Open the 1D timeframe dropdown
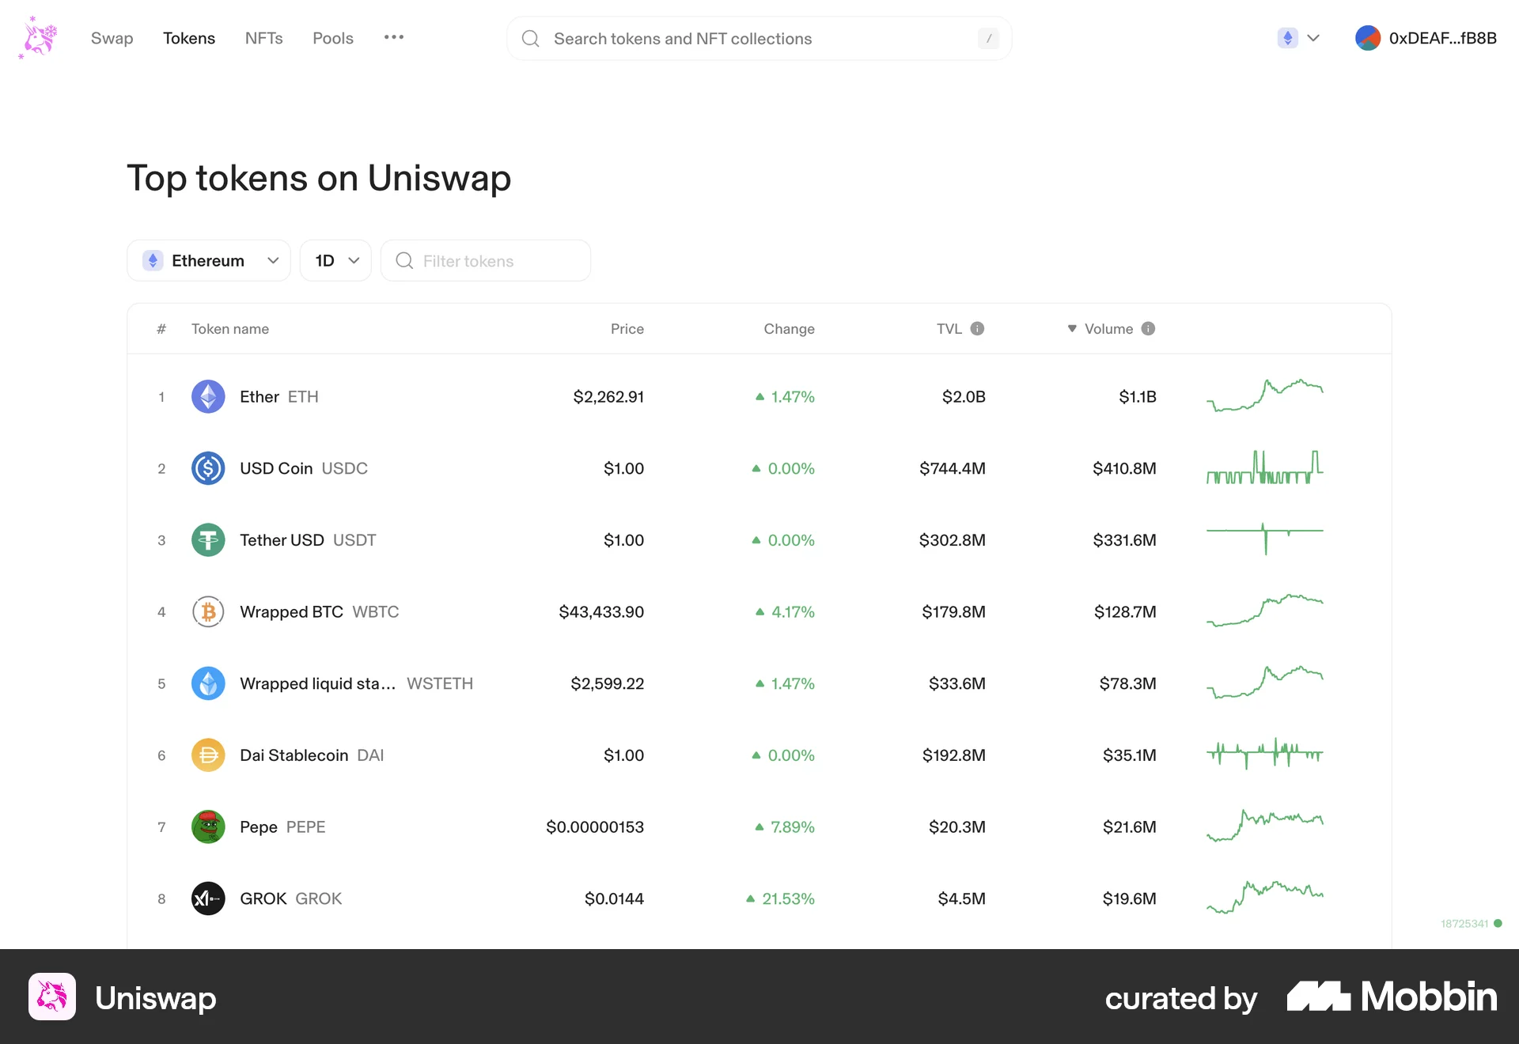 tap(335, 260)
